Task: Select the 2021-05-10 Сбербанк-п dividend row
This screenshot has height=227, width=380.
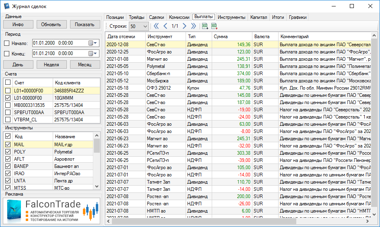Action: 238,74
